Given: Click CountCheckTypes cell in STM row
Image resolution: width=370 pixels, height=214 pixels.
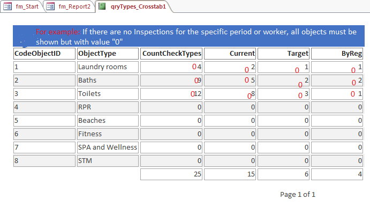Looking at the screenshot, I should tap(171, 161).
